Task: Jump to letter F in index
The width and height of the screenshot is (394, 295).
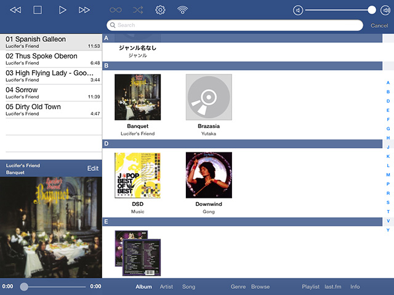Action: (388, 119)
